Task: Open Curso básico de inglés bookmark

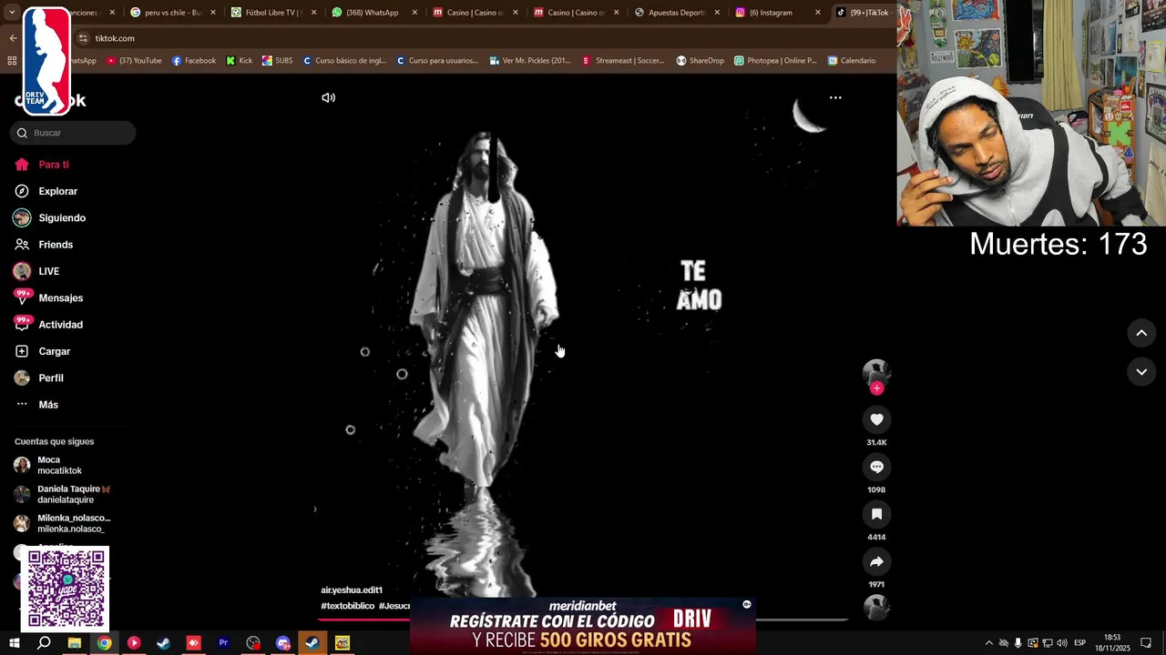Action: tap(344, 61)
